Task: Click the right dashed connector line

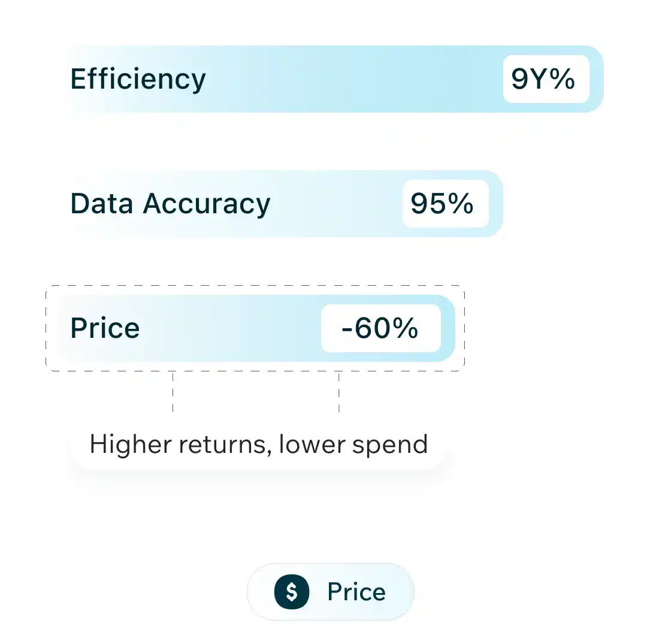Action: [339, 392]
